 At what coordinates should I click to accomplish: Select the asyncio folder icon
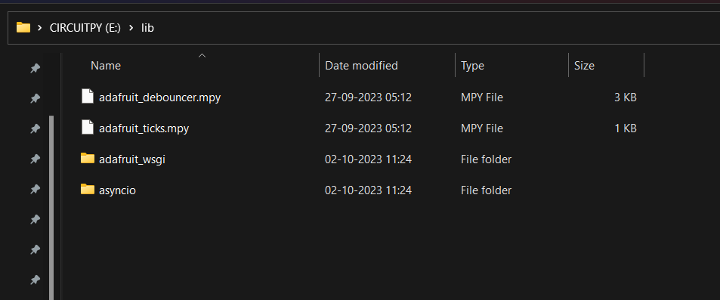tap(87, 189)
